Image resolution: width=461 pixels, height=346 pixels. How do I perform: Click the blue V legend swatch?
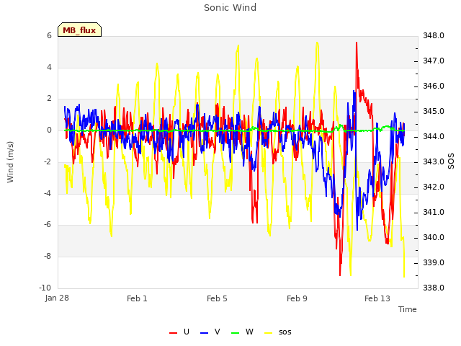coord(204,333)
